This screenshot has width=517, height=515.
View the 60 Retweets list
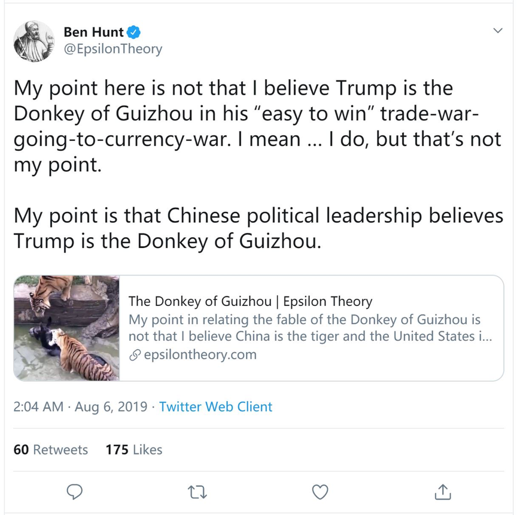pos(51,450)
